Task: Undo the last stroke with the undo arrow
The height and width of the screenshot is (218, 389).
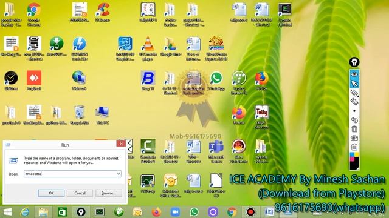Action: [354, 120]
